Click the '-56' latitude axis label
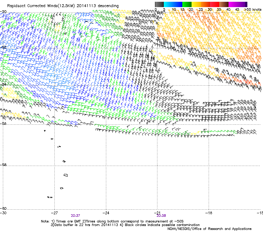The image size is (263, 231). pos(3,123)
